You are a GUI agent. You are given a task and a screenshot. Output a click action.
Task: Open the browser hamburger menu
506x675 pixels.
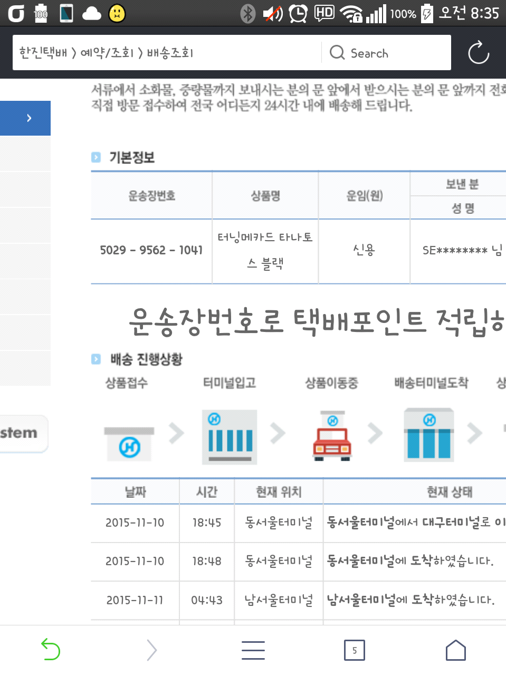coord(253,650)
